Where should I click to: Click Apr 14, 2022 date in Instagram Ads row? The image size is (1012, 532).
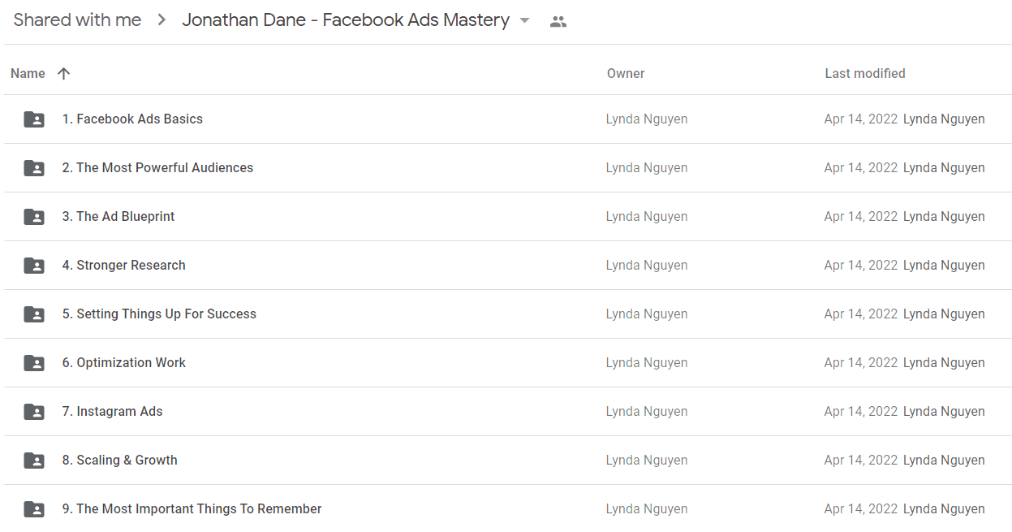pyautogui.click(x=861, y=411)
